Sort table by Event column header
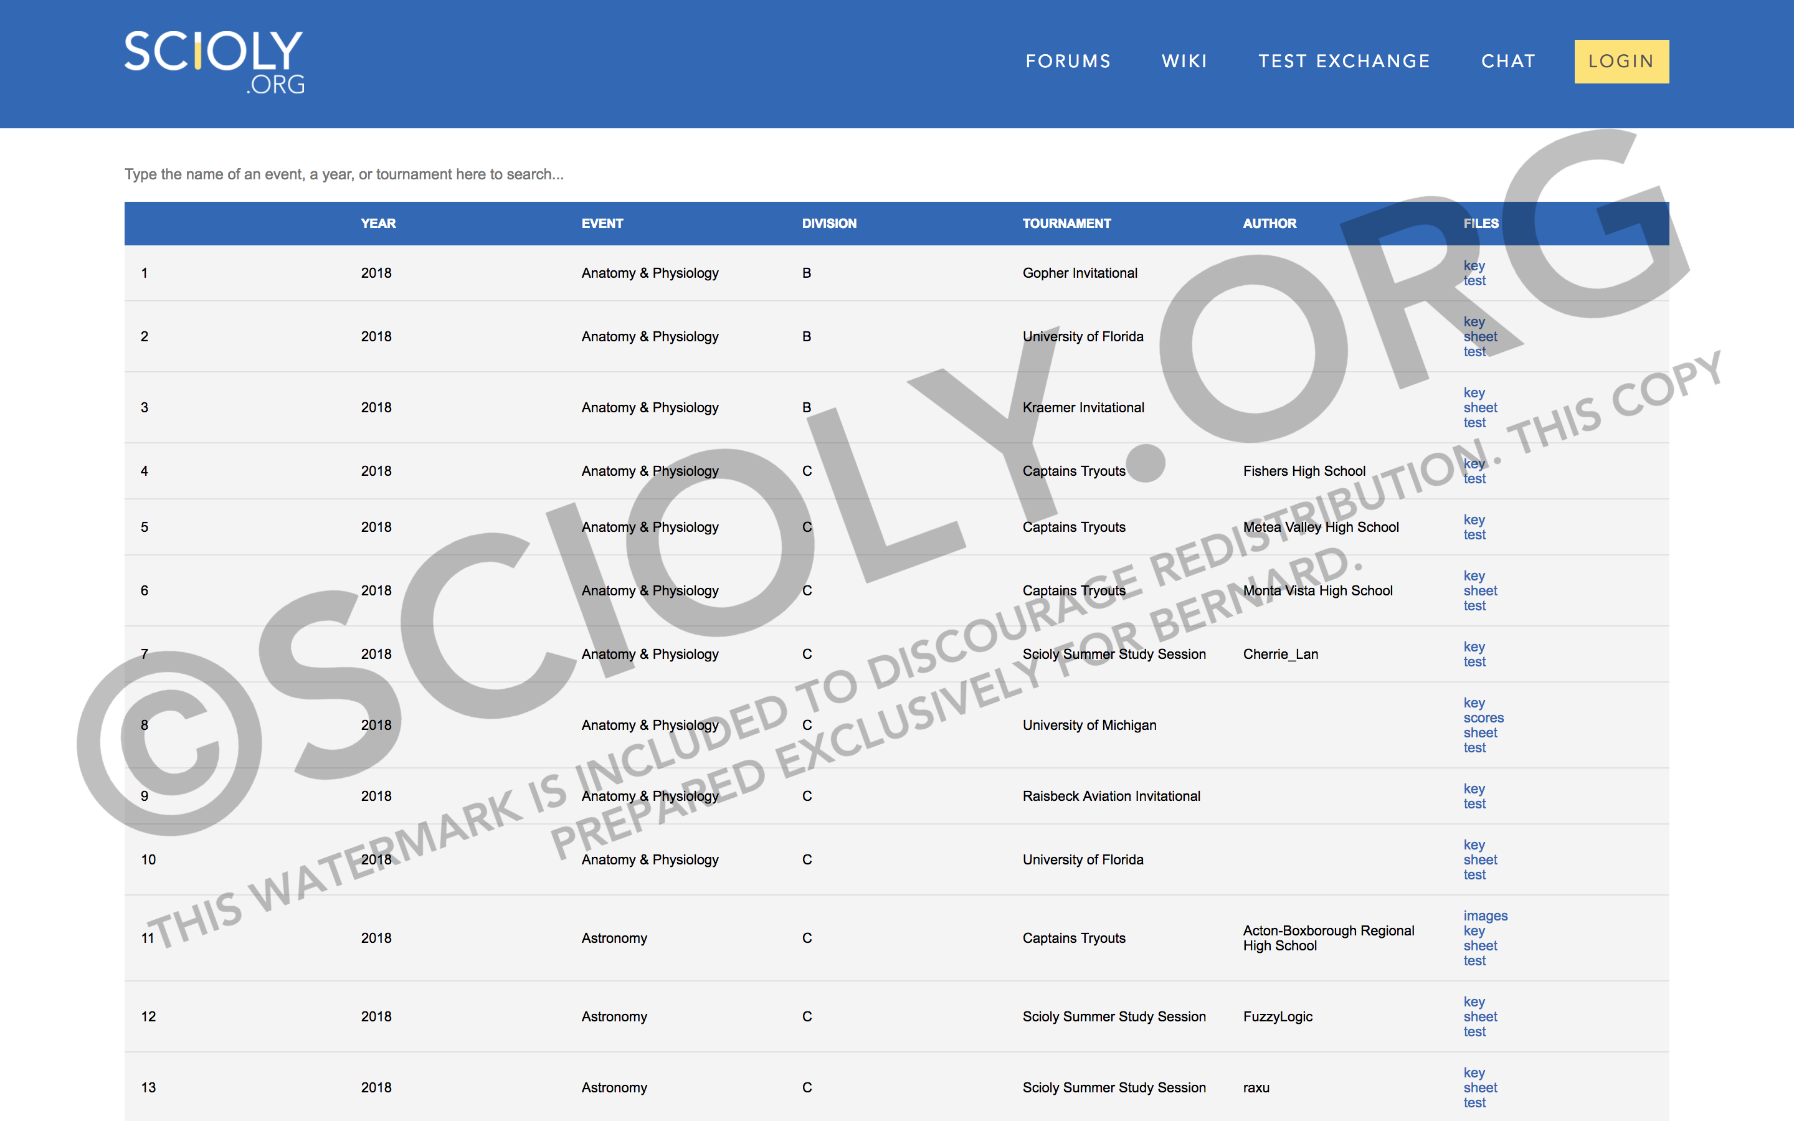 click(x=602, y=223)
